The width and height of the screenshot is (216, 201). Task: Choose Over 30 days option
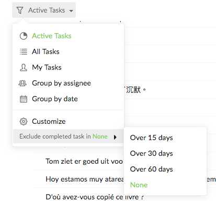tap(152, 153)
